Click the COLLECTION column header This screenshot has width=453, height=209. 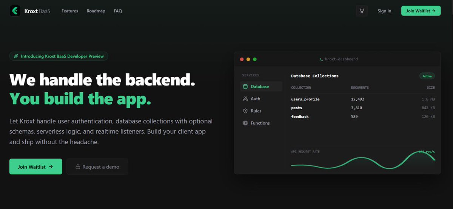coord(301,88)
